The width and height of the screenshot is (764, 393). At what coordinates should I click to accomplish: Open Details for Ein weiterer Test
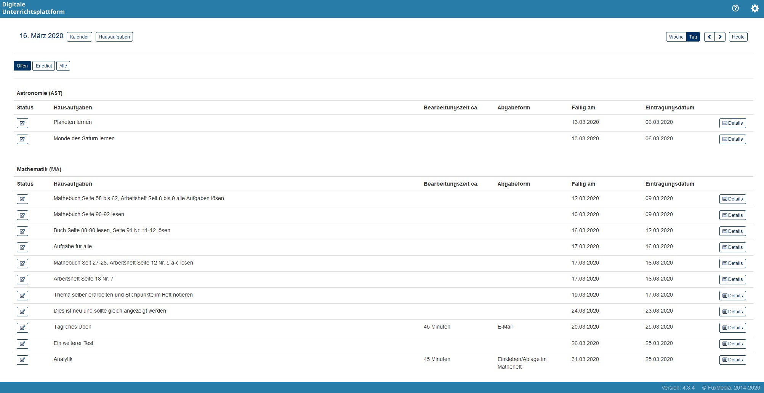tap(732, 344)
